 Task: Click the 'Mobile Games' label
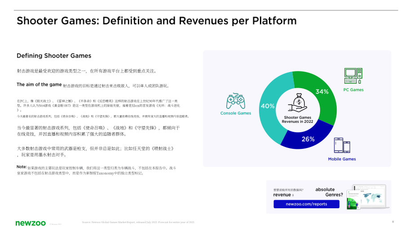pyautogui.click(x=342, y=159)
